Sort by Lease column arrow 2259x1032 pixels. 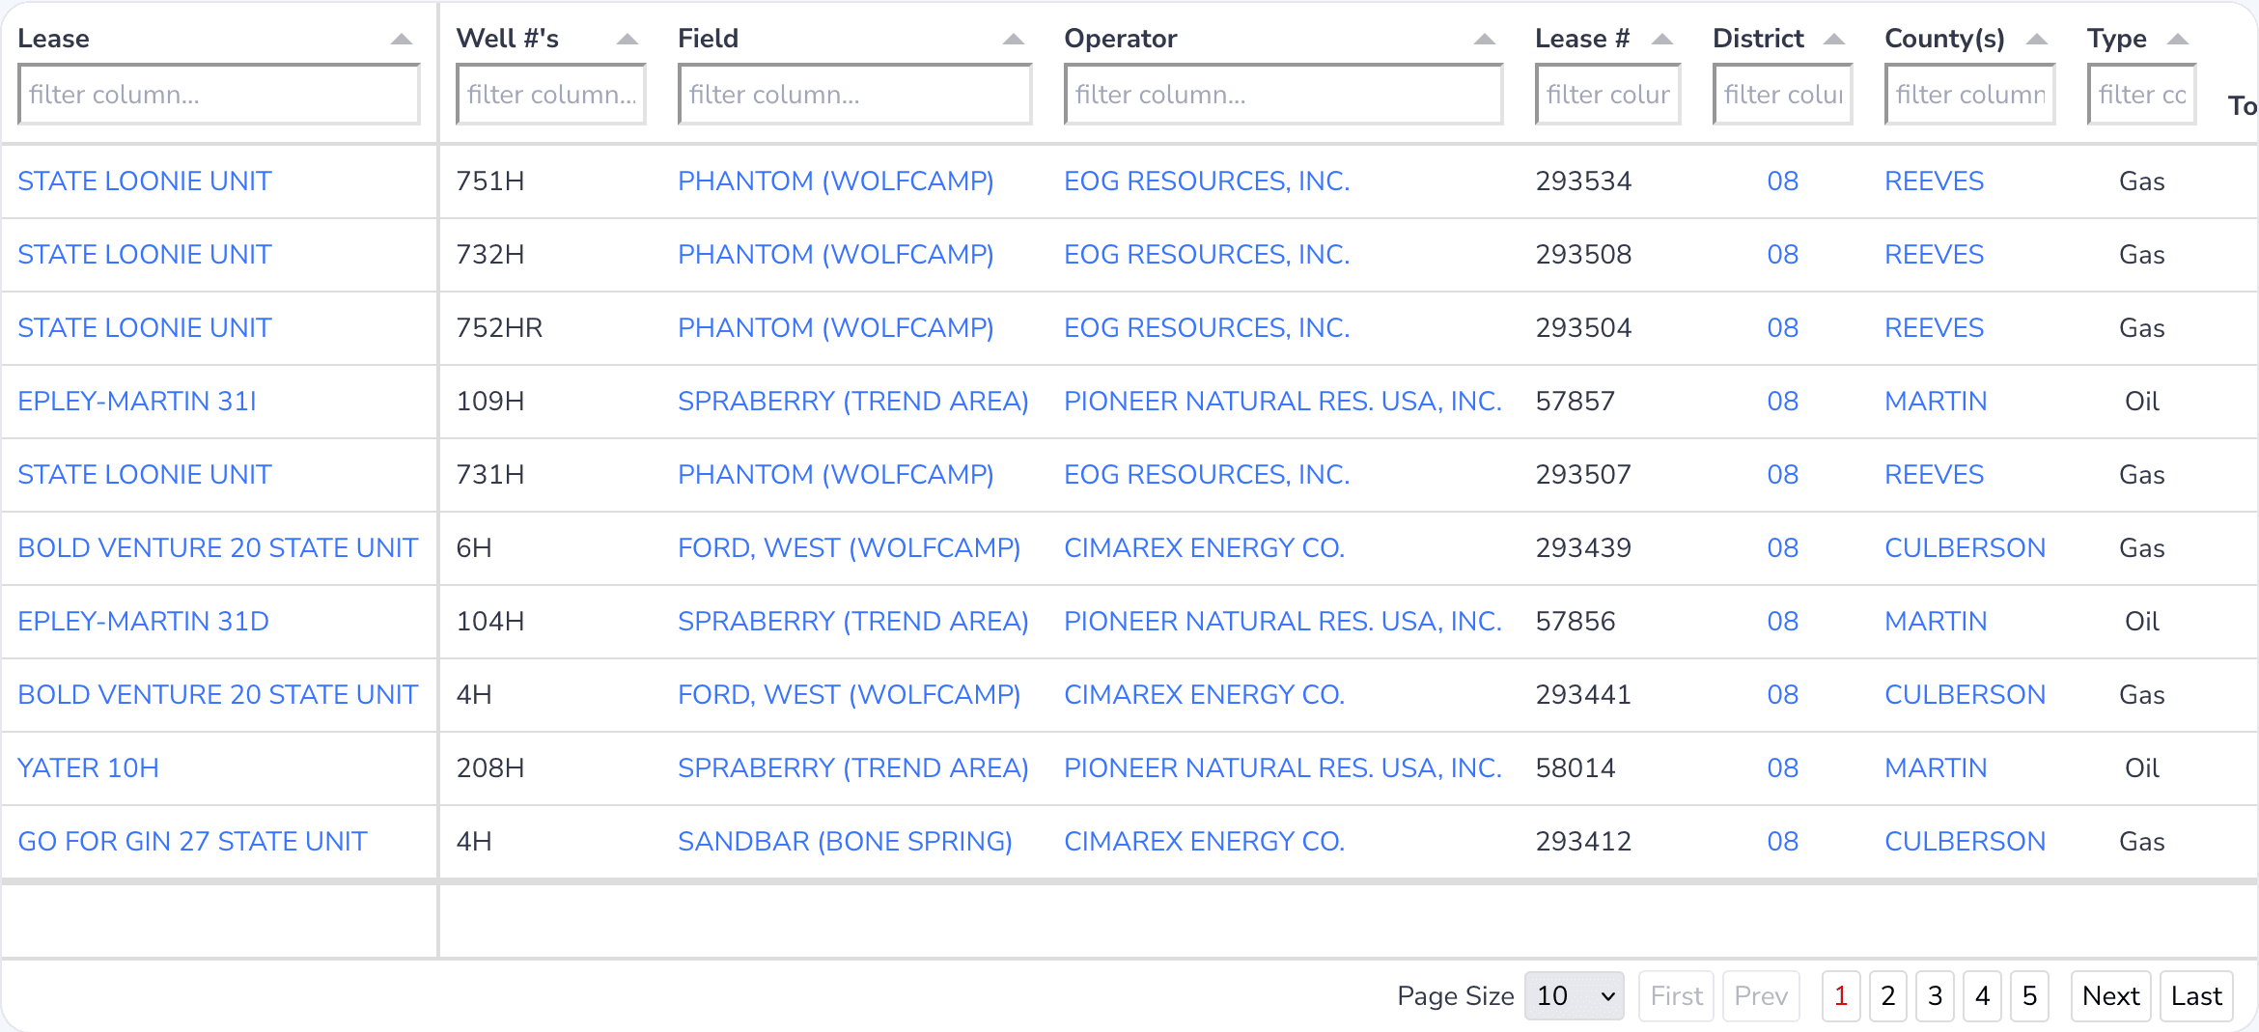point(402,40)
